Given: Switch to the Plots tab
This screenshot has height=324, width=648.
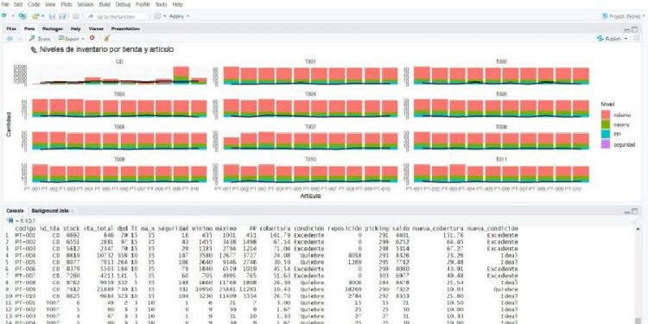Looking at the screenshot, I should pos(29,29).
